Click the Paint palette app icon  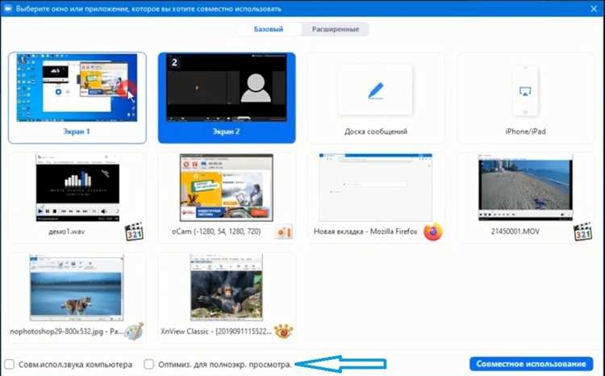point(134,332)
